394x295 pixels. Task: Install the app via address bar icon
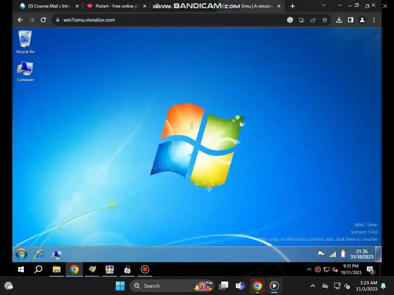click(x=302, y=20)
